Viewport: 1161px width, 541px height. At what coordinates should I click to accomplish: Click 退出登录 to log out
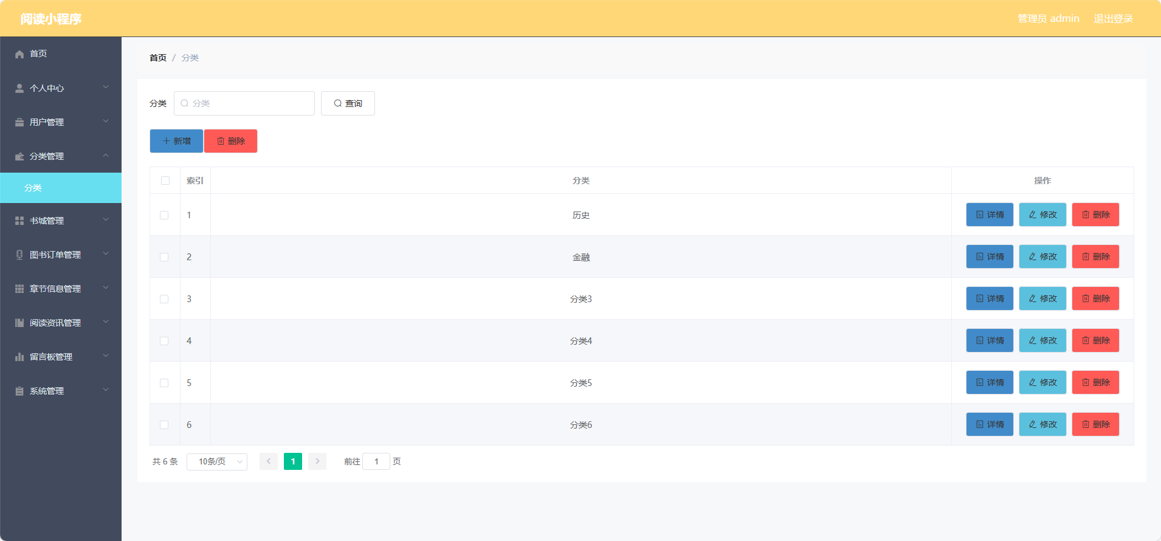(1113, 19)
